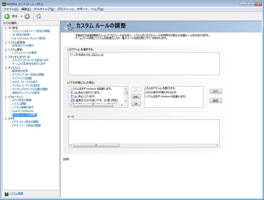The image size is (264, 200).
Task: Open the Back button history dropdown arrow
Action: pyautogui.click(x=22, y=16)
